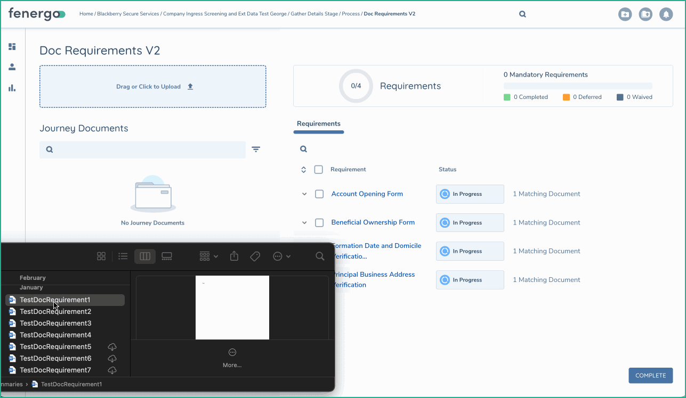Select TestDocRequirement3 file in Finder
Screen dimensions: 686x398
[55, 324]
